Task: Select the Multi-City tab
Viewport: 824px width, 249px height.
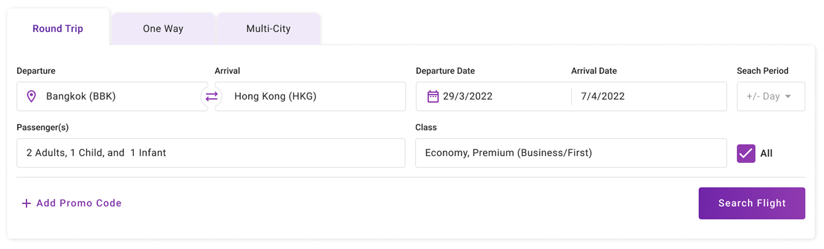Action: pyautogui.click(x=268, y=29)
